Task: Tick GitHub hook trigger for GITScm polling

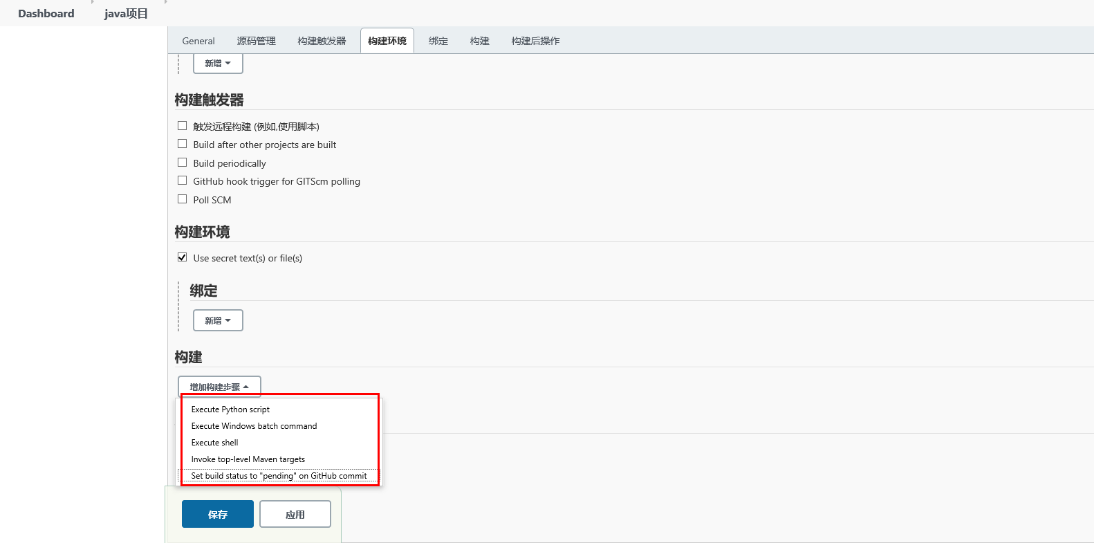Action: [182, 181]
